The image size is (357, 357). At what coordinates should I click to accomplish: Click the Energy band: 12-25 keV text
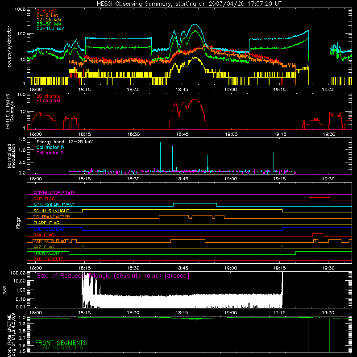point(65,142)
